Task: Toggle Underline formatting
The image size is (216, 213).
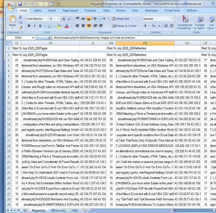Action: coord(40,26)
